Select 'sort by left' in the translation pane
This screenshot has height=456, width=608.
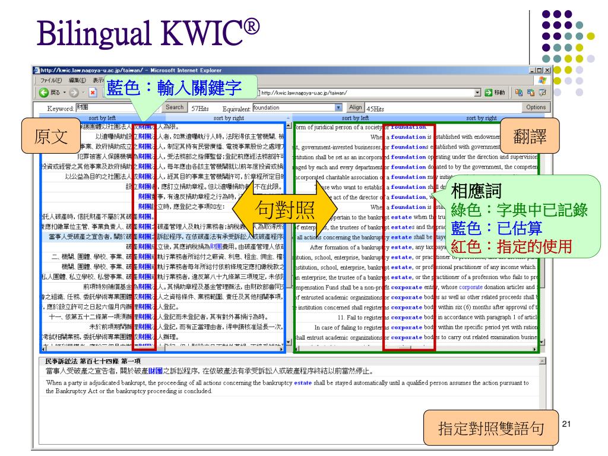pyautogui.click(x=355, y=118)
